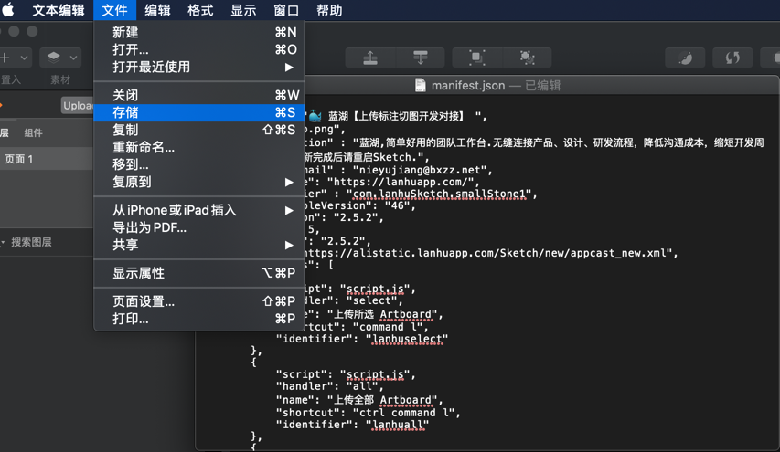780x452 pixels.
Task: Click the com.lanhuSketch.smallStone1 identifier text
Action: [439, 194]
